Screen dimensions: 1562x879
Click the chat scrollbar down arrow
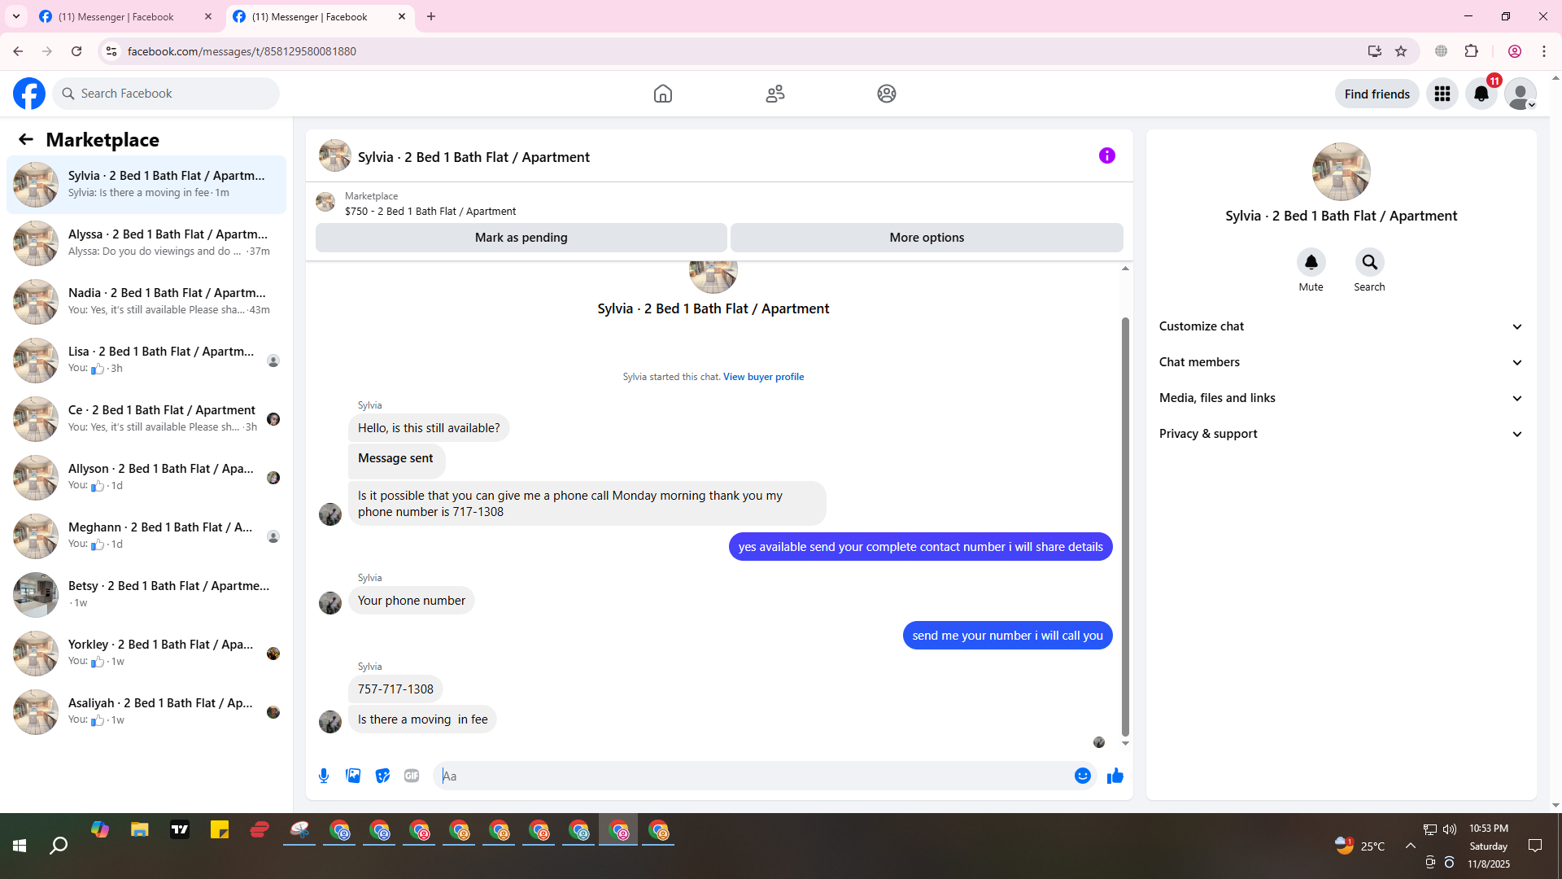click(1125, 743)
